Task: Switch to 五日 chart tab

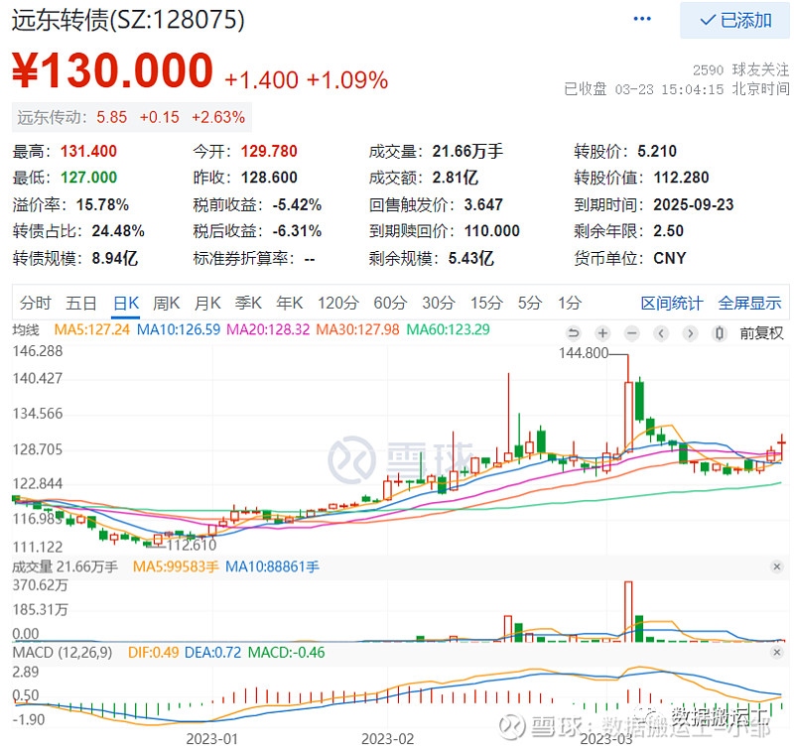Action: pyautogui.click(x=81, y=303)
